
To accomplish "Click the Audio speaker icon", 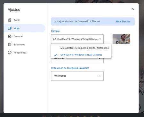I will 10,20.
